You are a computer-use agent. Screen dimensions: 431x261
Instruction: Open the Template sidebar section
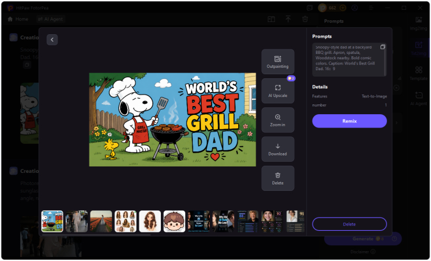[x=419, y=73]
